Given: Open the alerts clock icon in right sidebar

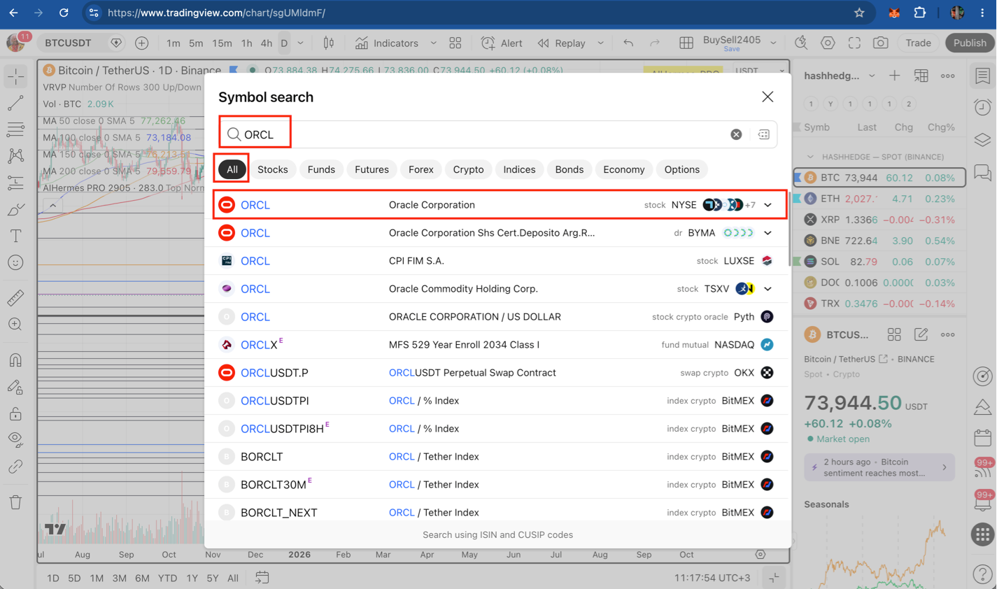Looking at the screenshot, I should (x=983, y=107).
